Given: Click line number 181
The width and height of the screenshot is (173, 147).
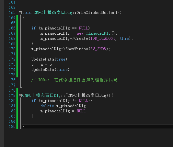Looking at the screenshot, I should pos(12,106).
